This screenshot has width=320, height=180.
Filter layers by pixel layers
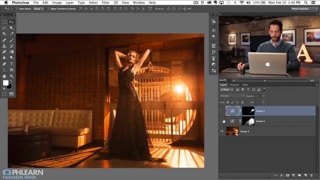click(237, 89)
